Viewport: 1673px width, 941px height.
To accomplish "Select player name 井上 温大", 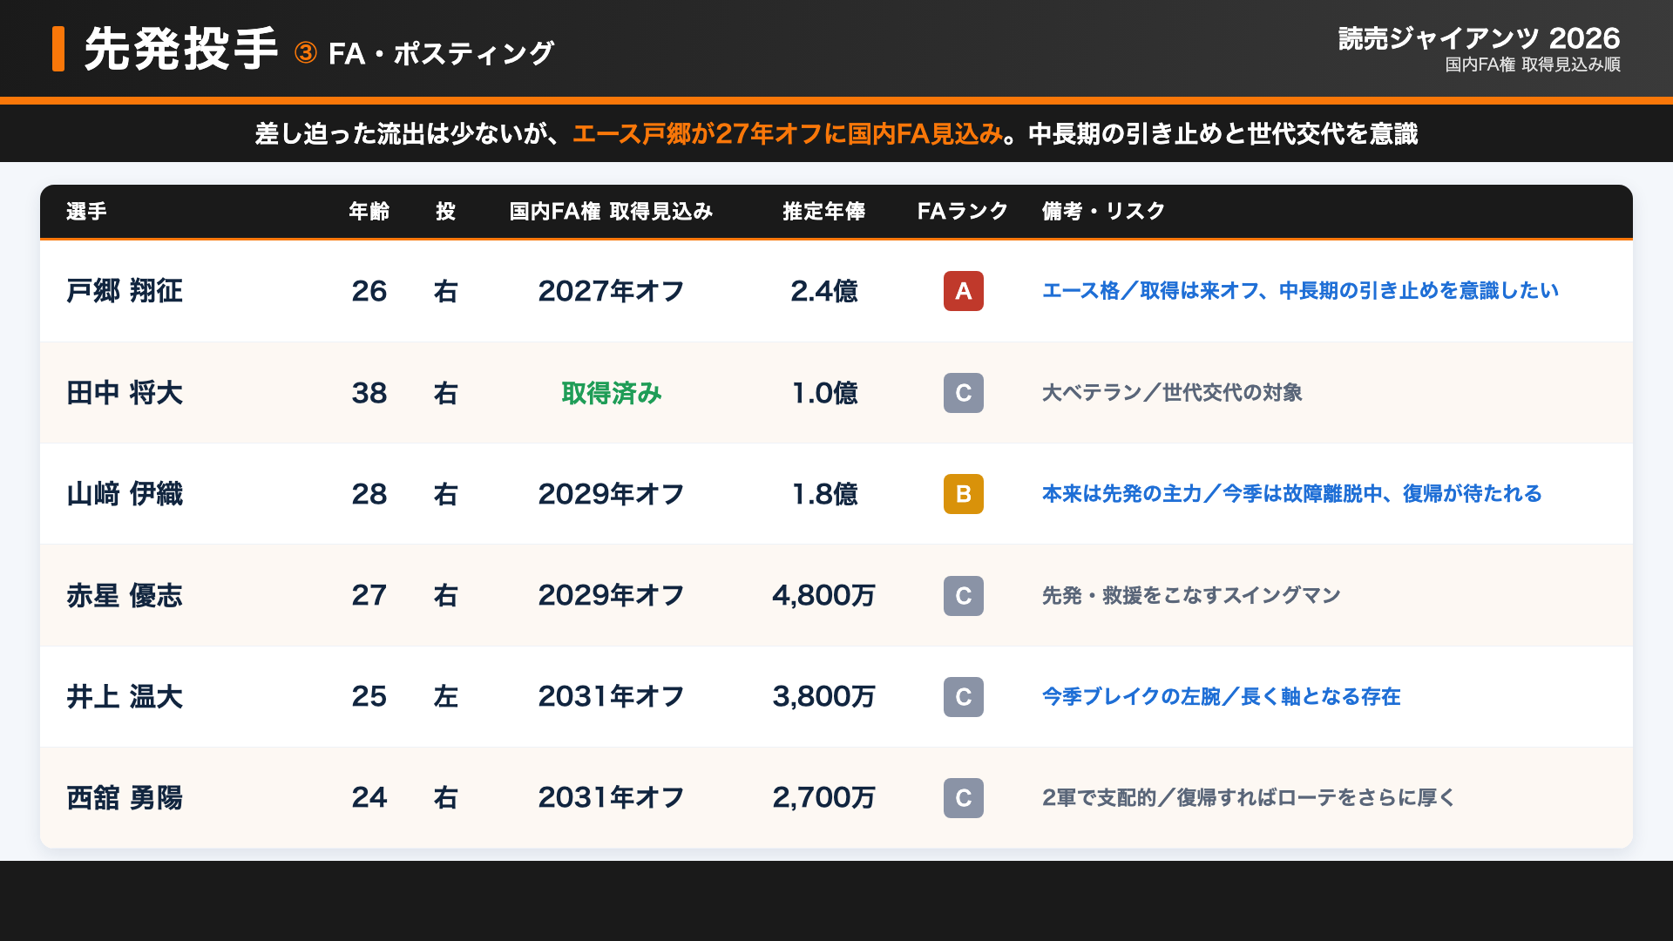I will (125, 697).
